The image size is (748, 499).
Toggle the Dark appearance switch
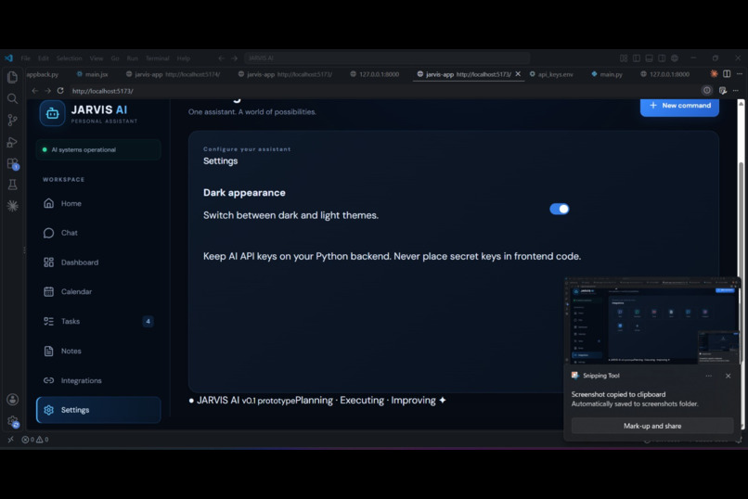(x=559, y=209)
